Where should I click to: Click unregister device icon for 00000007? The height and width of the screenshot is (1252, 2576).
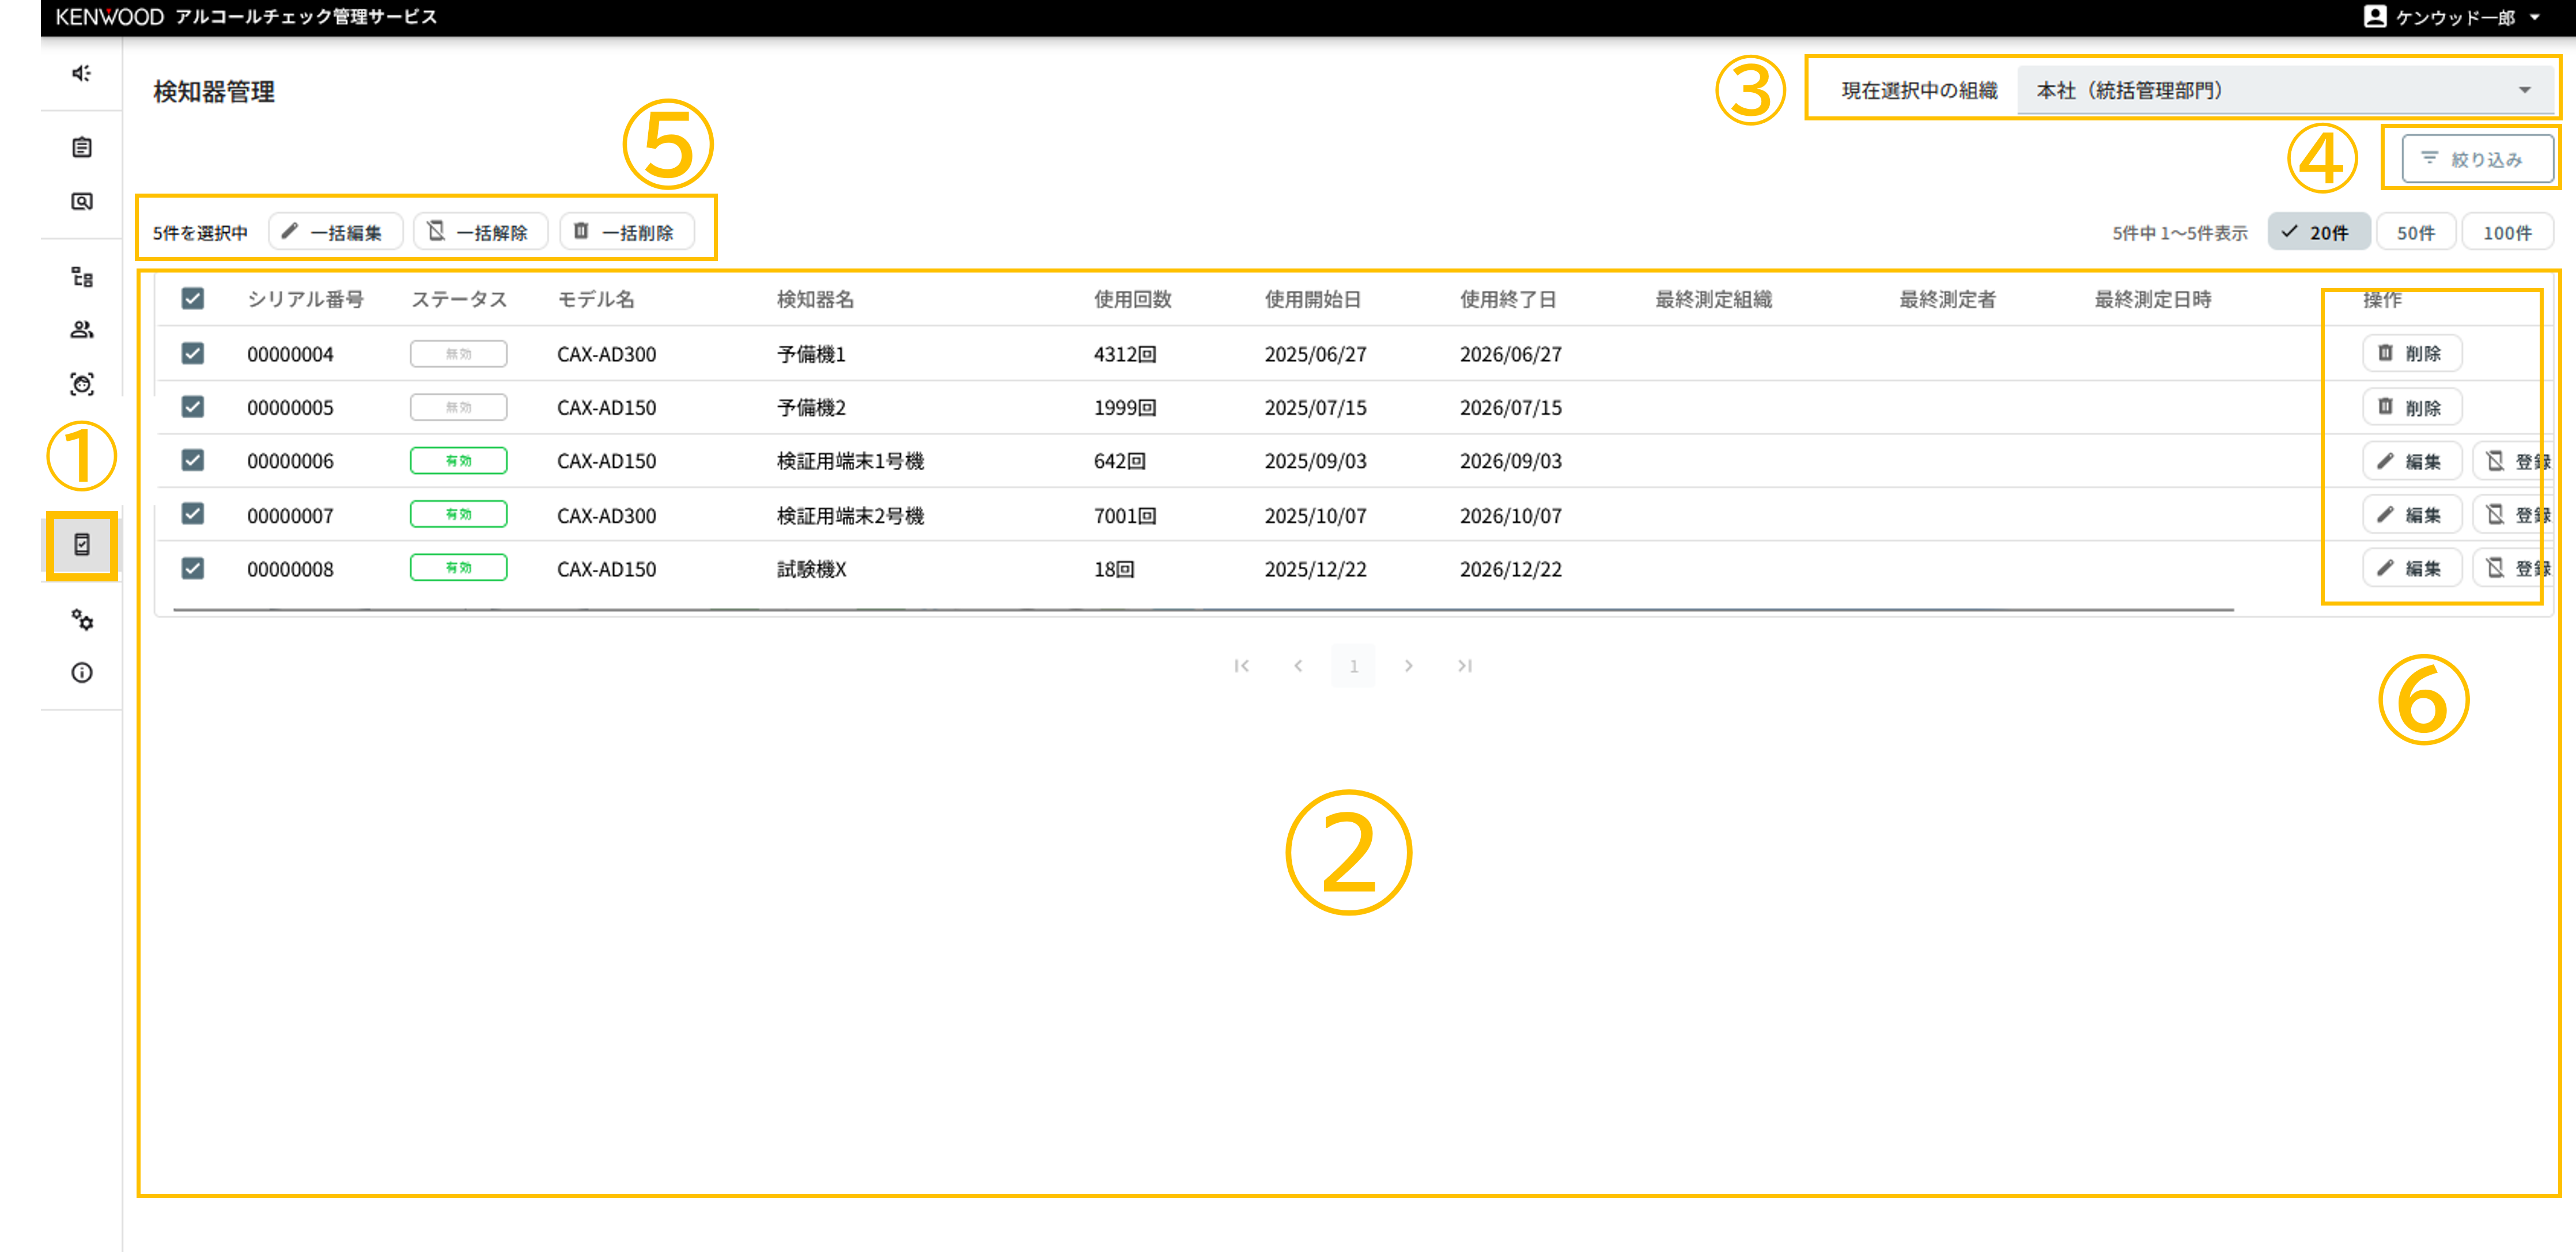click(x=2495, y=515)
